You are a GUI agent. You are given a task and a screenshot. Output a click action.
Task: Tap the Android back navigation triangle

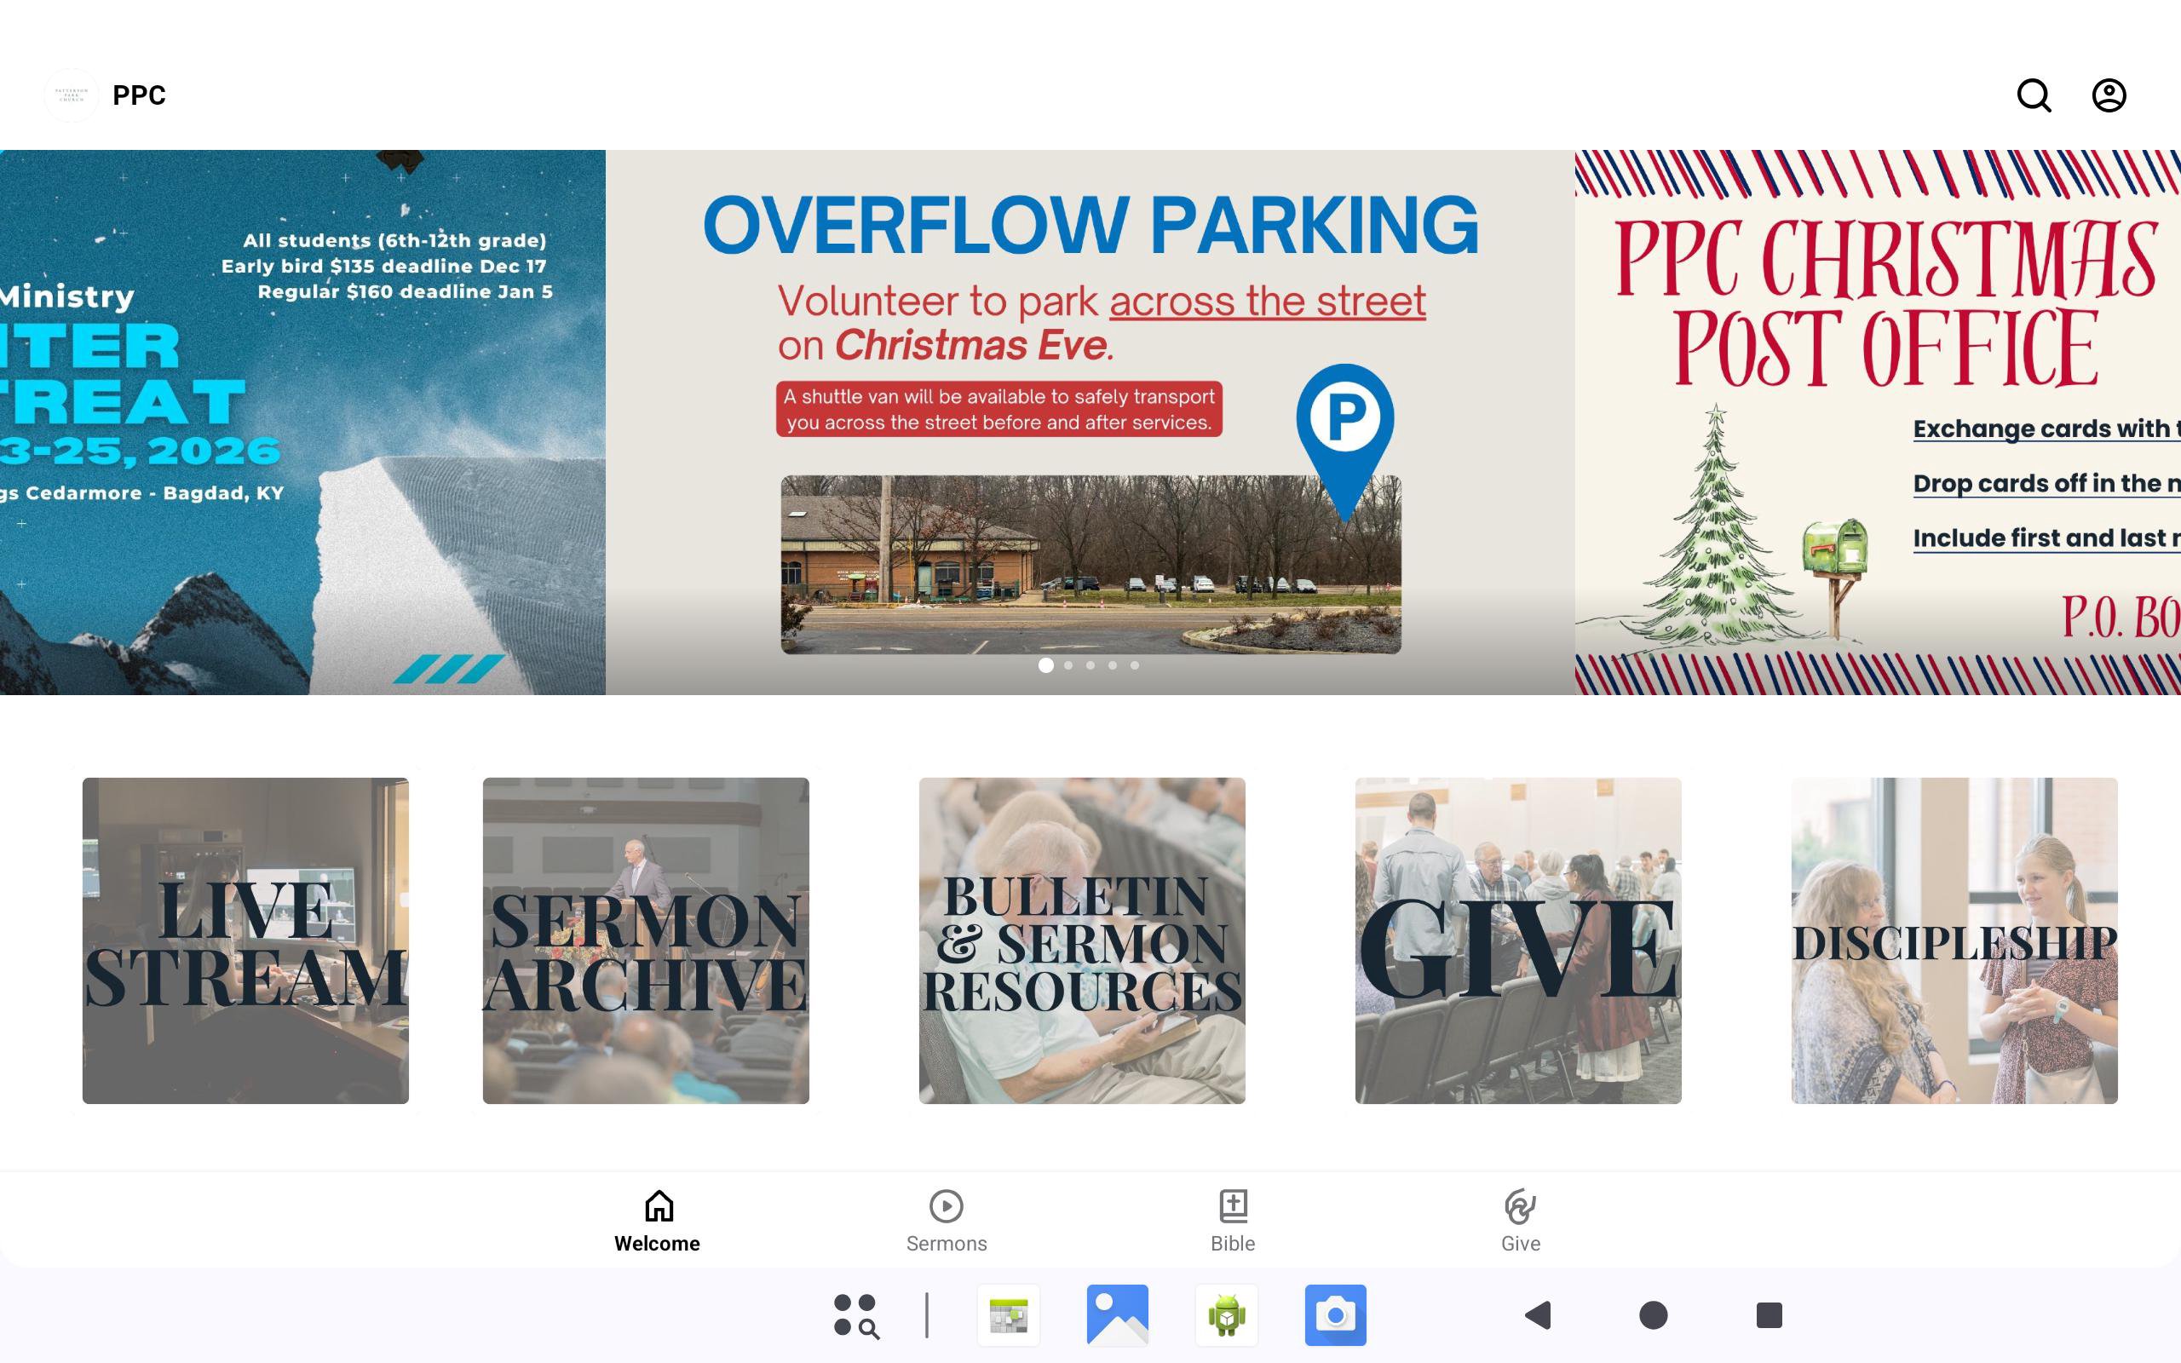pos(1539,1315)
